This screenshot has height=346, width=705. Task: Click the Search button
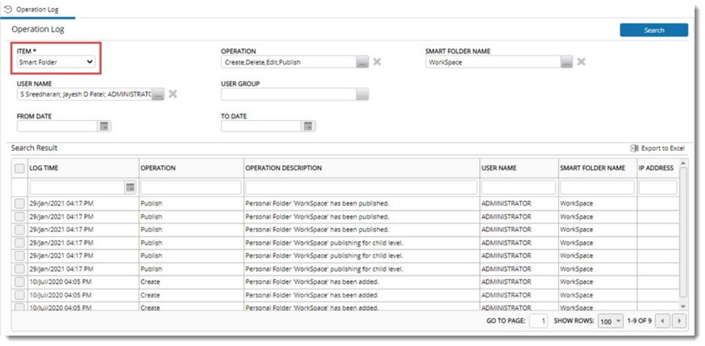653,30
